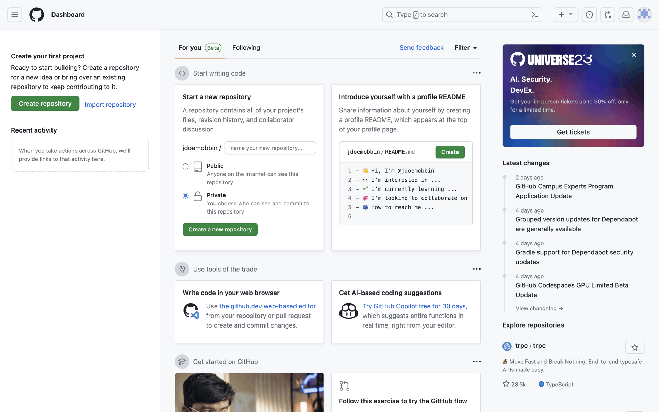Image resolution: width=659 pixels, height=412 pixels.
Task: Open GitHub Codespaces GPU Beta Update
Action: pos(572,290)
